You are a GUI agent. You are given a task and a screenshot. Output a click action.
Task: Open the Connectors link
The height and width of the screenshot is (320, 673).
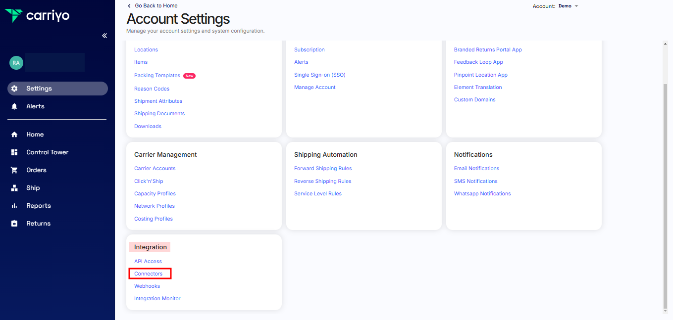click(149, 274)
